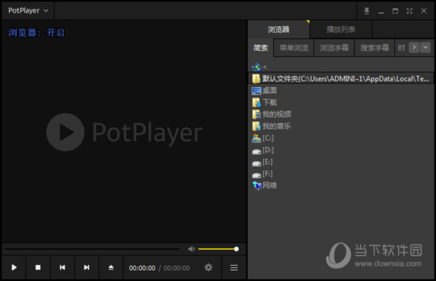Select the 菜单浏览 sub-tab
Screen dimensions: 436x281
tap(294, 48)
